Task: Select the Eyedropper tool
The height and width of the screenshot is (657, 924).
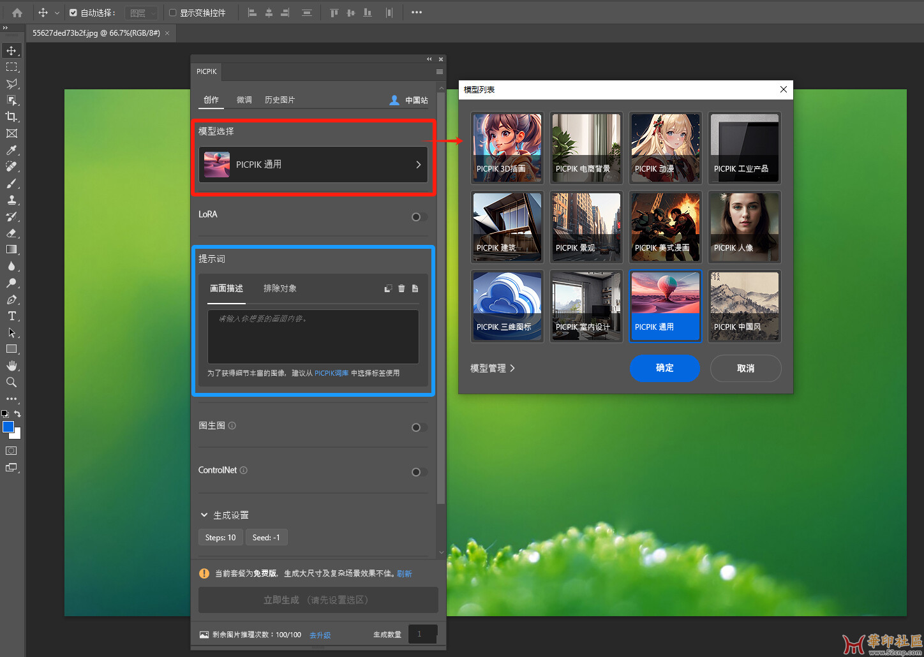Action: point(11,150)
